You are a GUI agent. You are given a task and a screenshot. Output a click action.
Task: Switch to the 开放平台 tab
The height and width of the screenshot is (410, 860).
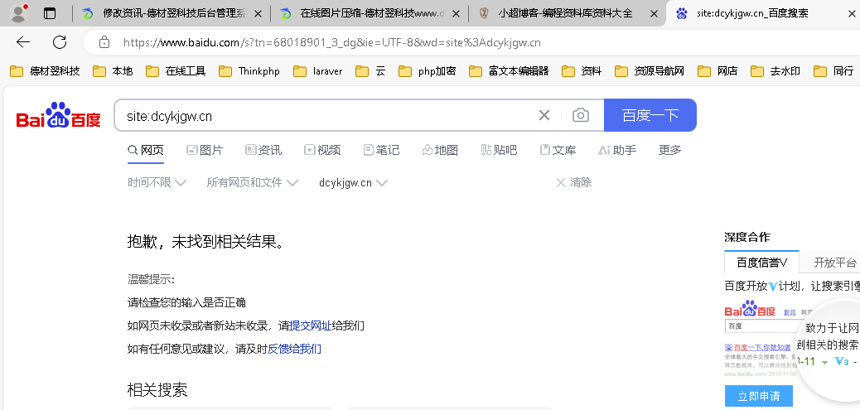(x=833, y=262)
